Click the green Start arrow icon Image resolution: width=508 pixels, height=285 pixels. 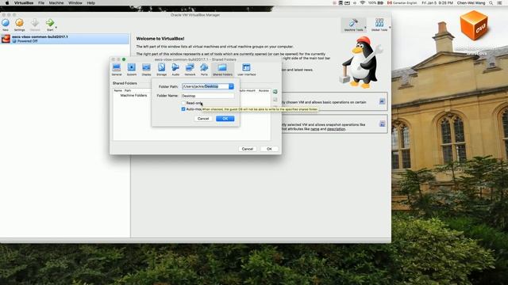(x=49, y=23)
